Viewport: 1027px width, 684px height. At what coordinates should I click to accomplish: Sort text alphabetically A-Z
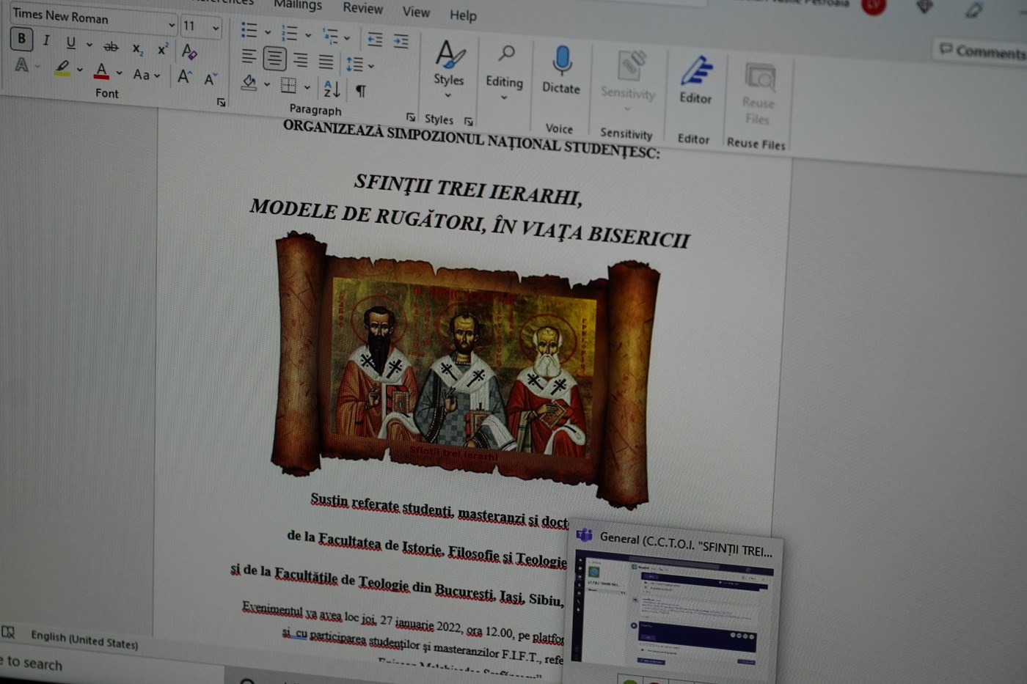point(331,89)
